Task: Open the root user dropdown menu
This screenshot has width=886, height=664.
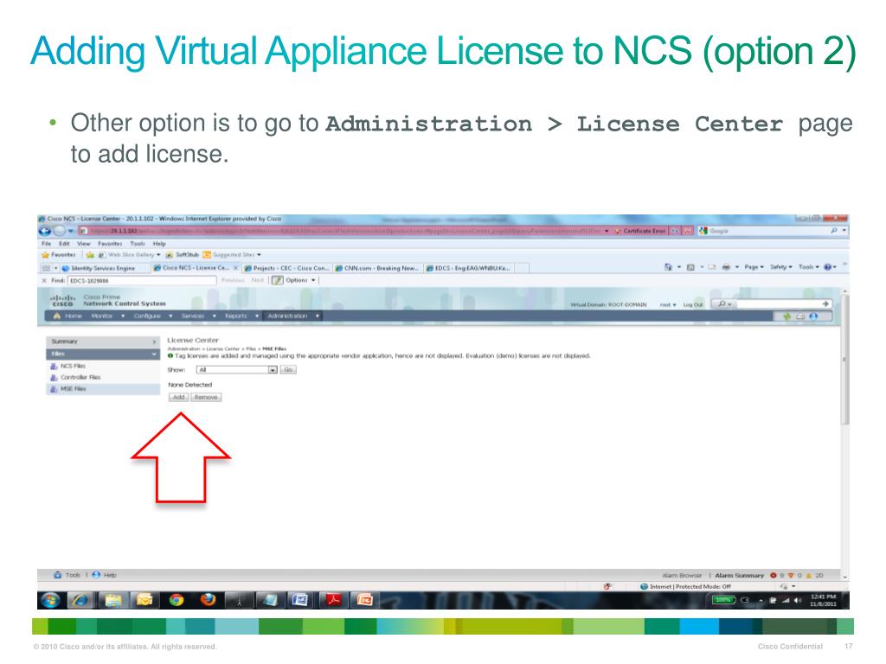Action: tap(667, 304)
